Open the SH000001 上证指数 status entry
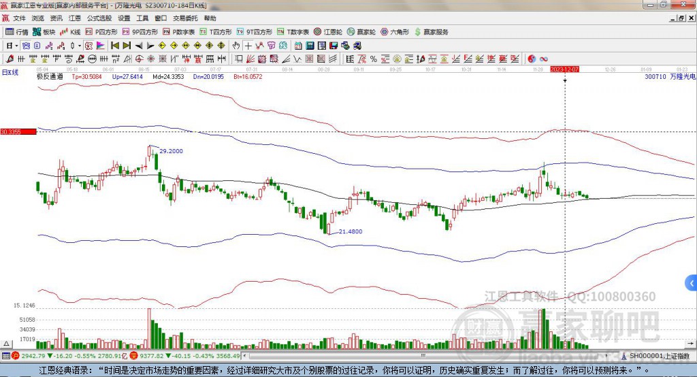The image size is (697, 377). [654, 356]
